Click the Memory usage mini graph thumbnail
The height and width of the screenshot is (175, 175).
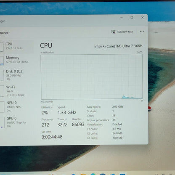pos(2,61)
